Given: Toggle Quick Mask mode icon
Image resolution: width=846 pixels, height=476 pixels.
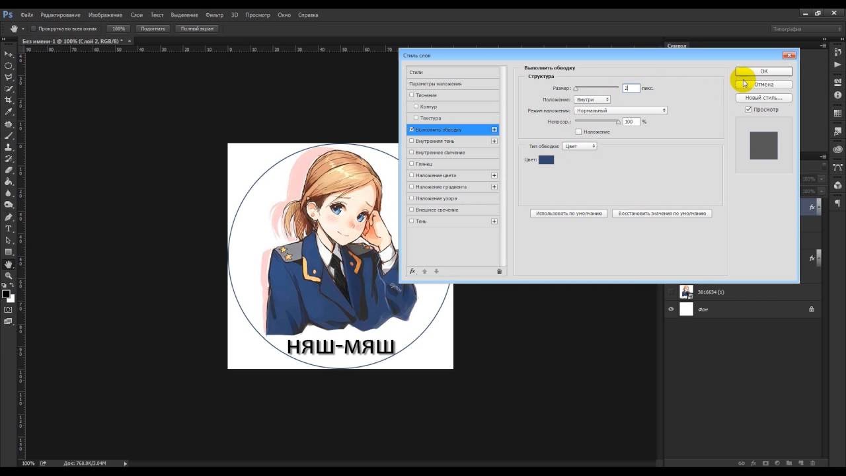Looking at the screenshot, I should coord(9,309).
